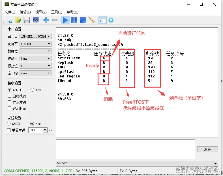
Task: Click the 任务序号 column header in output
Action: [x=175, y=54]
